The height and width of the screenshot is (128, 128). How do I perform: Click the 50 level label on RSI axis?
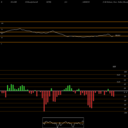coord(2,34)
